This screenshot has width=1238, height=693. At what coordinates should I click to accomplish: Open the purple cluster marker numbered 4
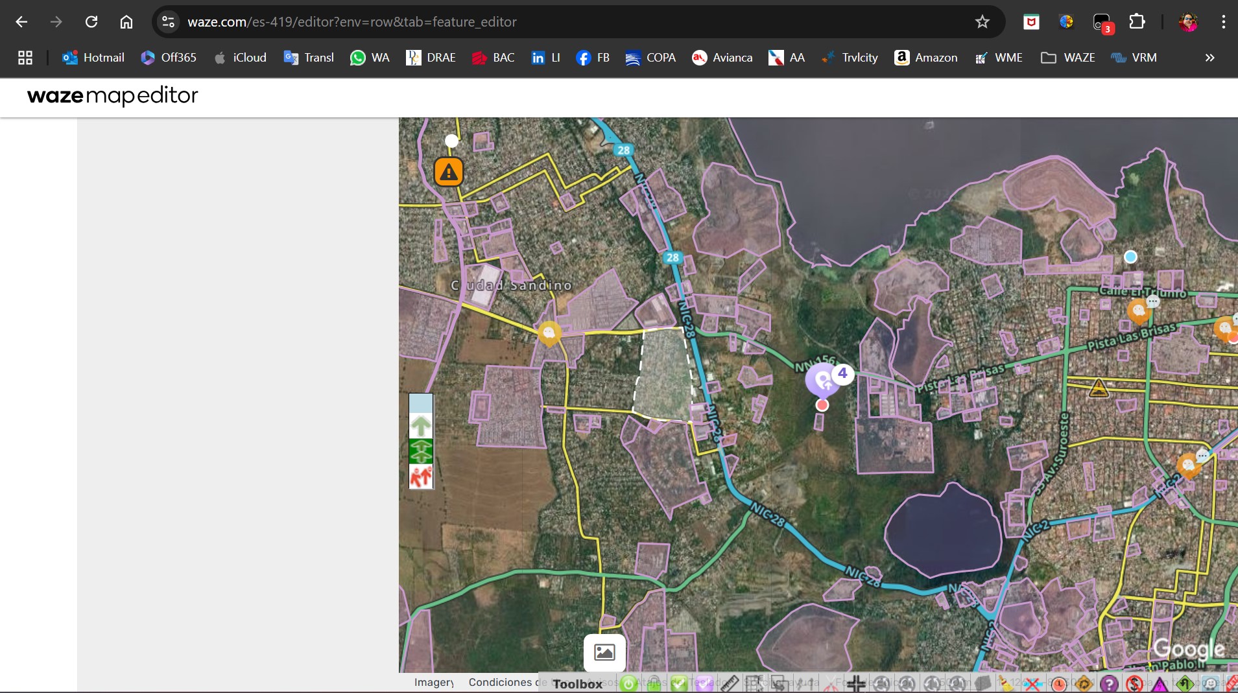click(x=824, y=379)
